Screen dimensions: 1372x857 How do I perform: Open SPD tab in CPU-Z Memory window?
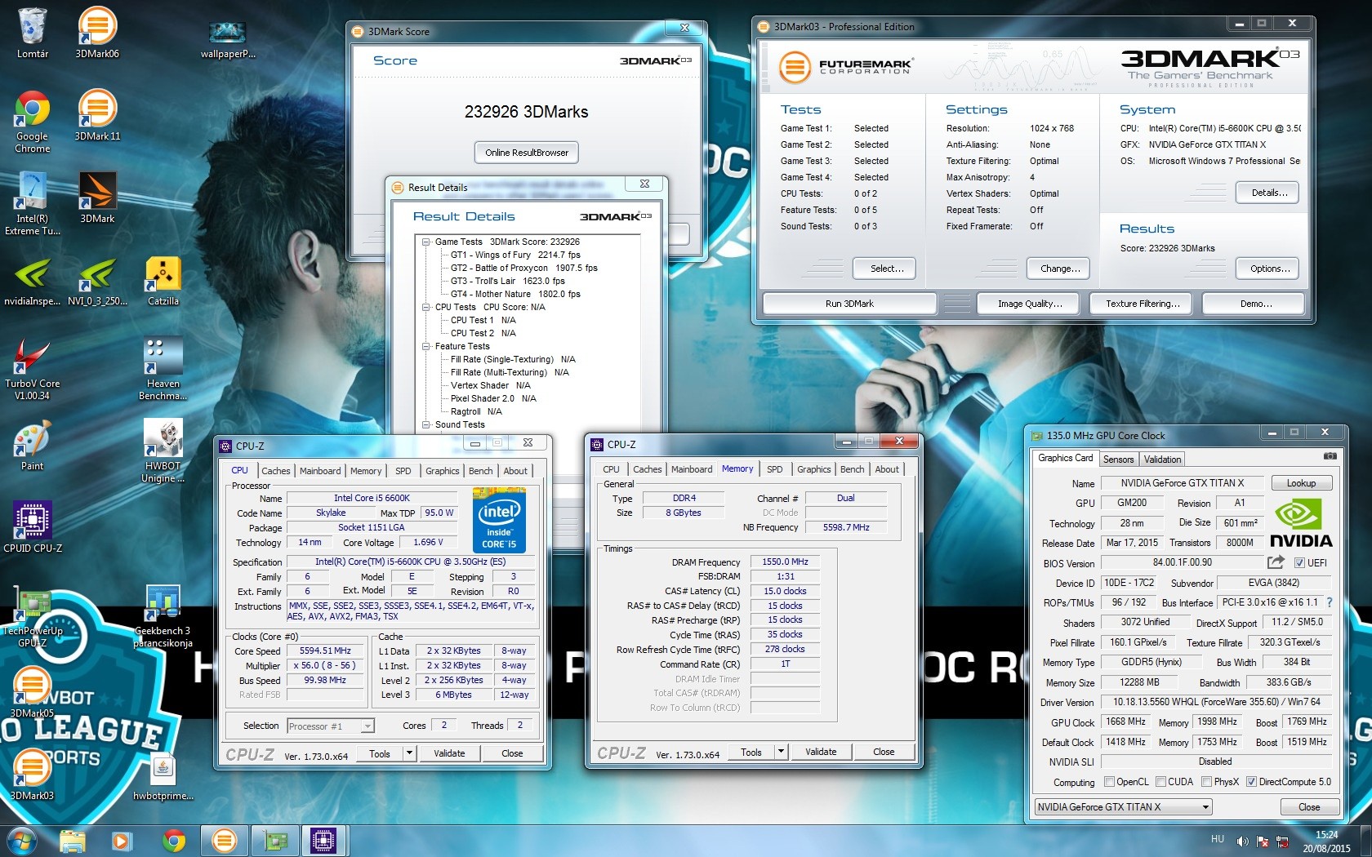[774, 469]
